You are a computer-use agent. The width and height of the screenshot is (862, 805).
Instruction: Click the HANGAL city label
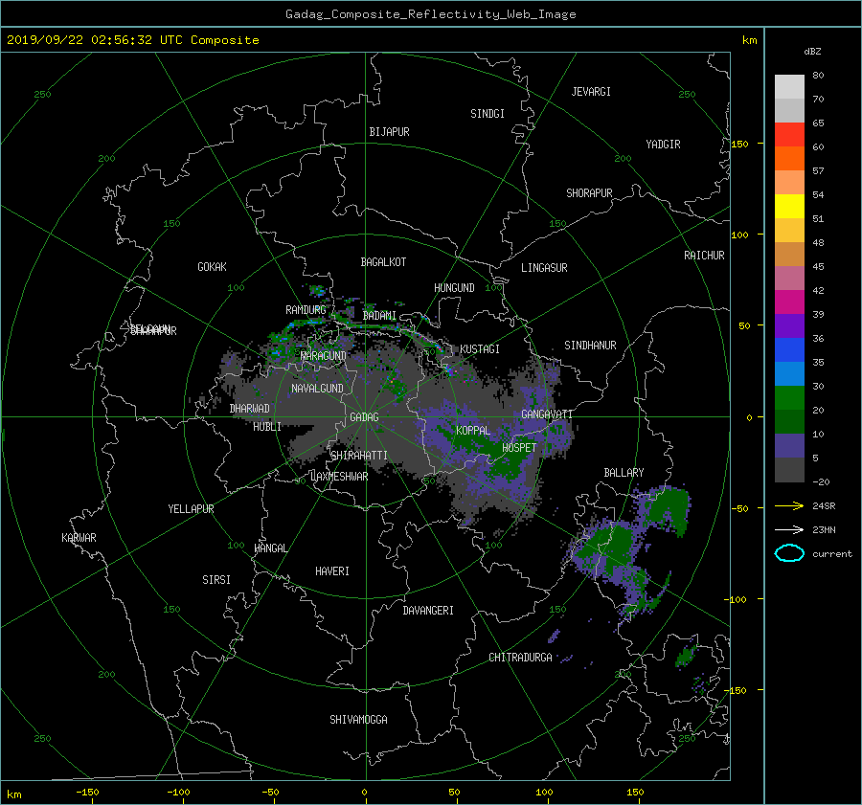click(270, 548)
